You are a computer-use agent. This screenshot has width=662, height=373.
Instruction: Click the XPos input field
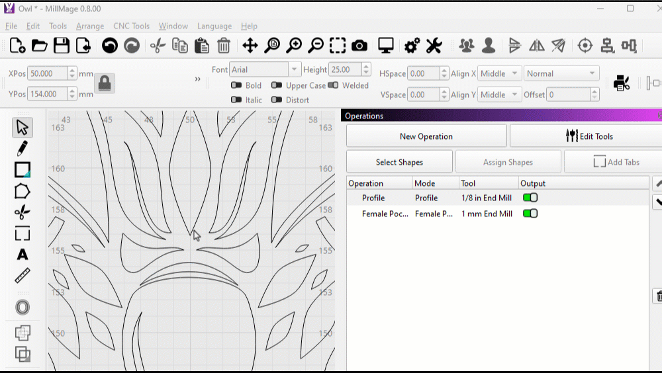point(48,73)
